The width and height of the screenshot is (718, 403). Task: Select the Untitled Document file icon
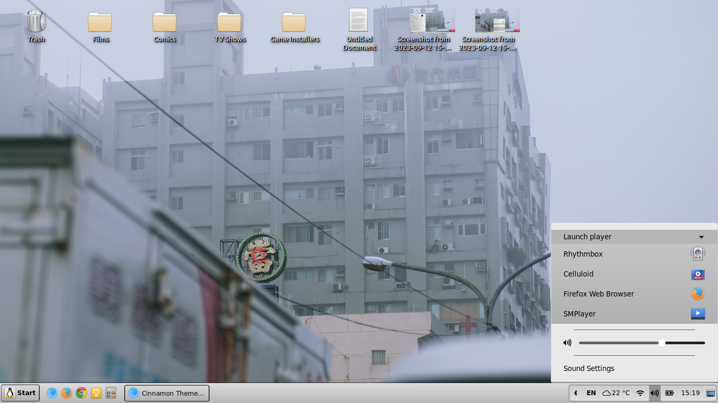(359, 20)
